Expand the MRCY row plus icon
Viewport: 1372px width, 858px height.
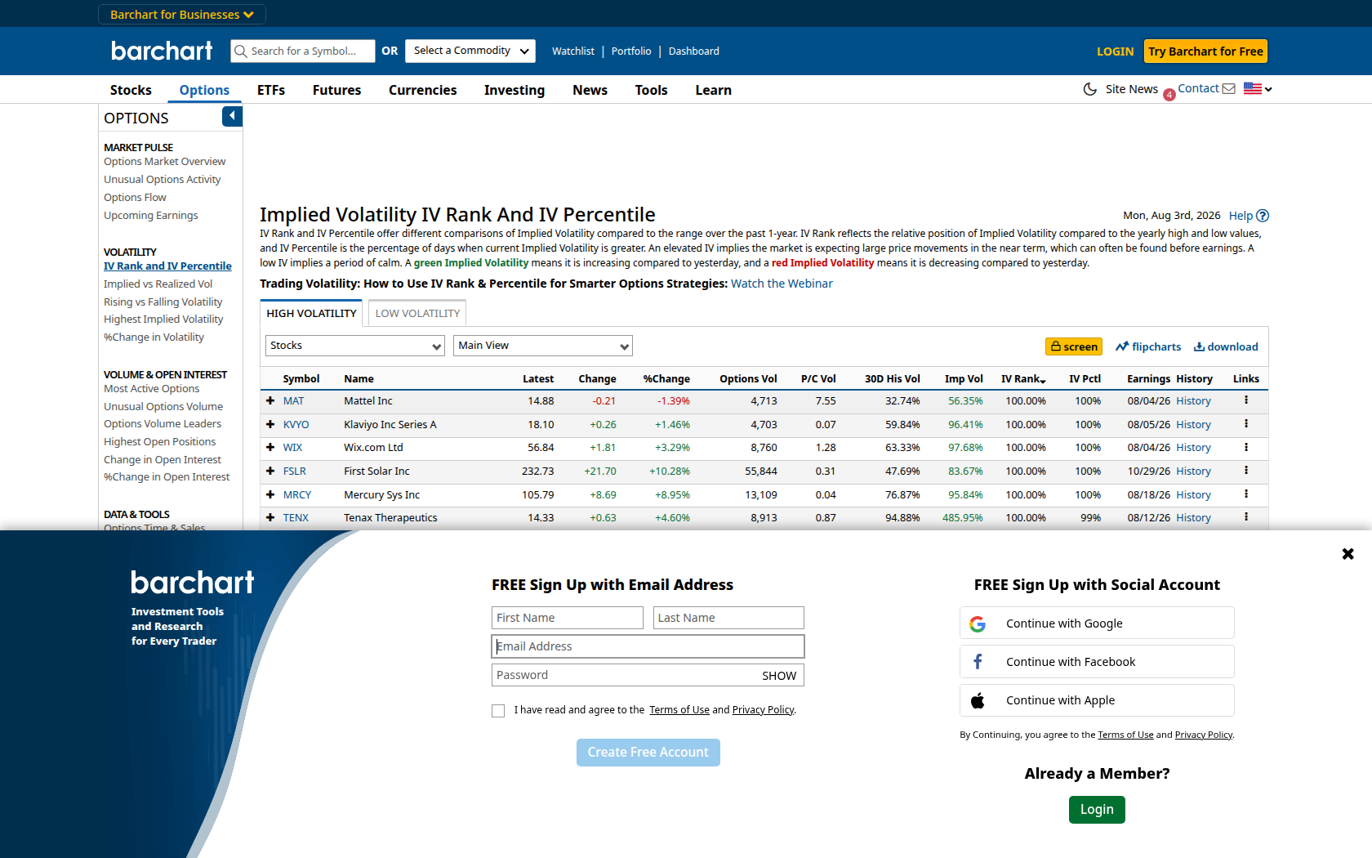click(270, 495)
